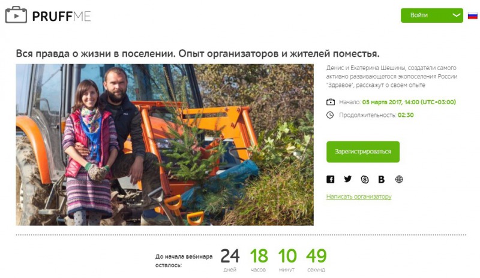Click the start date 05 марта 2017
Viewport: 480px width, 278px height.
pos(382,102)
